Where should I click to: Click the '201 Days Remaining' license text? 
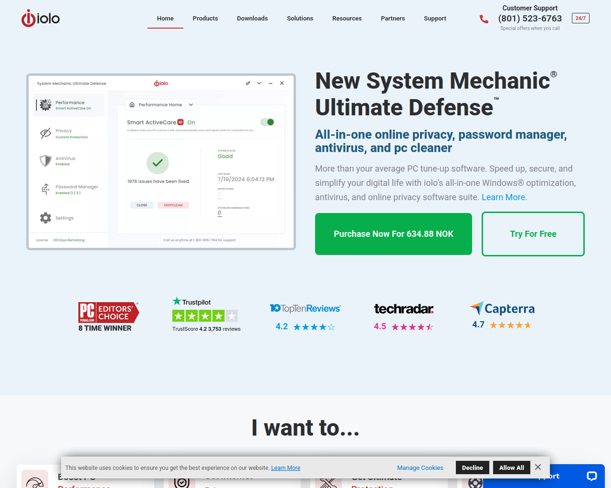click(69, 240)
